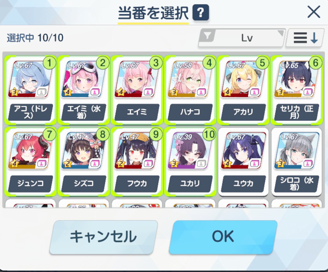
Task: Click the キャンセル button
Action: [103, 237]
